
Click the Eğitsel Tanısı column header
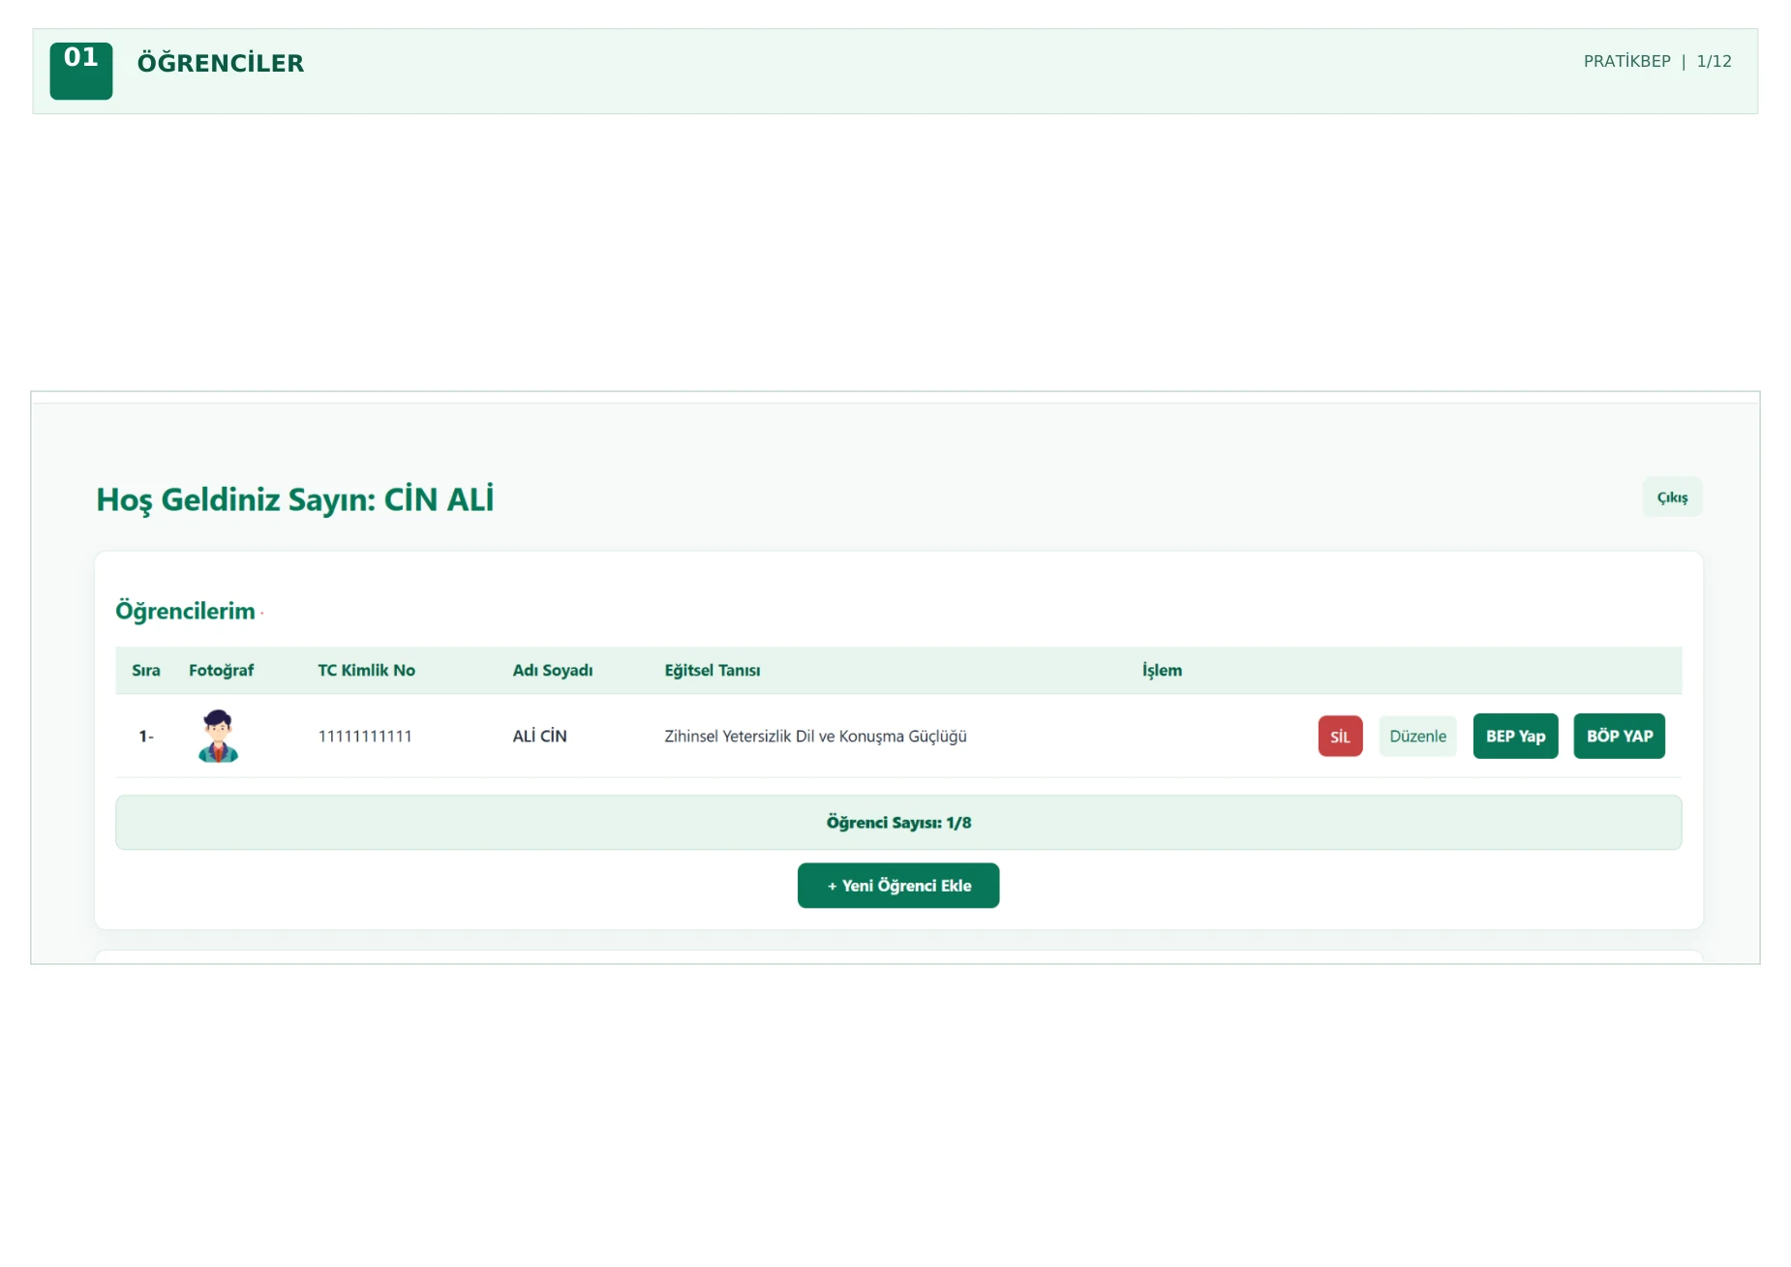(x=712, y=670)
